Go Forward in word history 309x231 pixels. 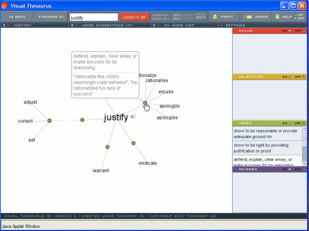pyautogui.click(x=51, y=17)
